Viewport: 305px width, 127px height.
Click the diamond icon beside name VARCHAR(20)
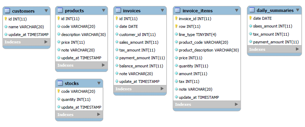coord(6,26)
